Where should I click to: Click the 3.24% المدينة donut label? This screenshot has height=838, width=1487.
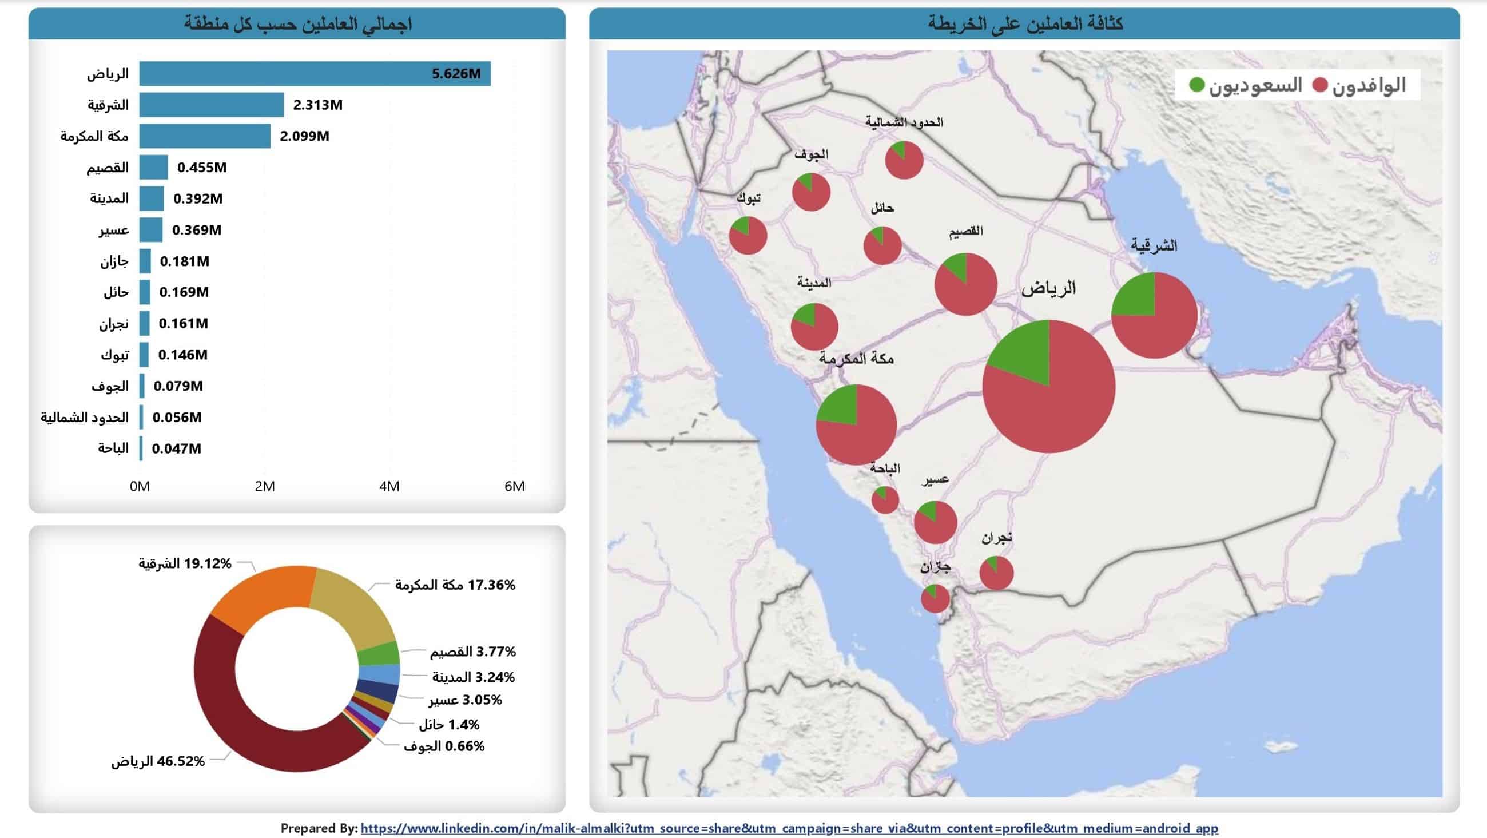tap(474, 677)
